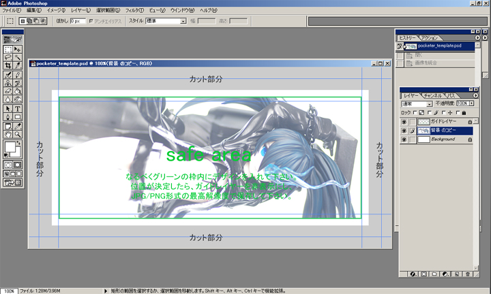Open the marquee tool preset icon in options bar
This screenshot has width=491, height=294.
(10, 21)
